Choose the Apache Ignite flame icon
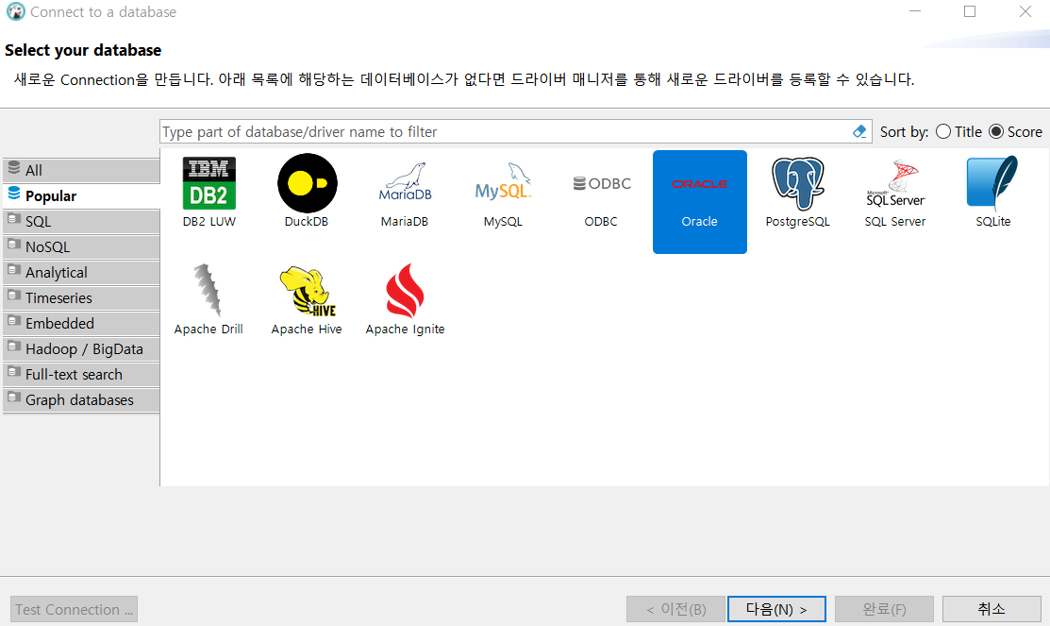Viewport: 1050px width, 626px height. [x=405, y=290]
